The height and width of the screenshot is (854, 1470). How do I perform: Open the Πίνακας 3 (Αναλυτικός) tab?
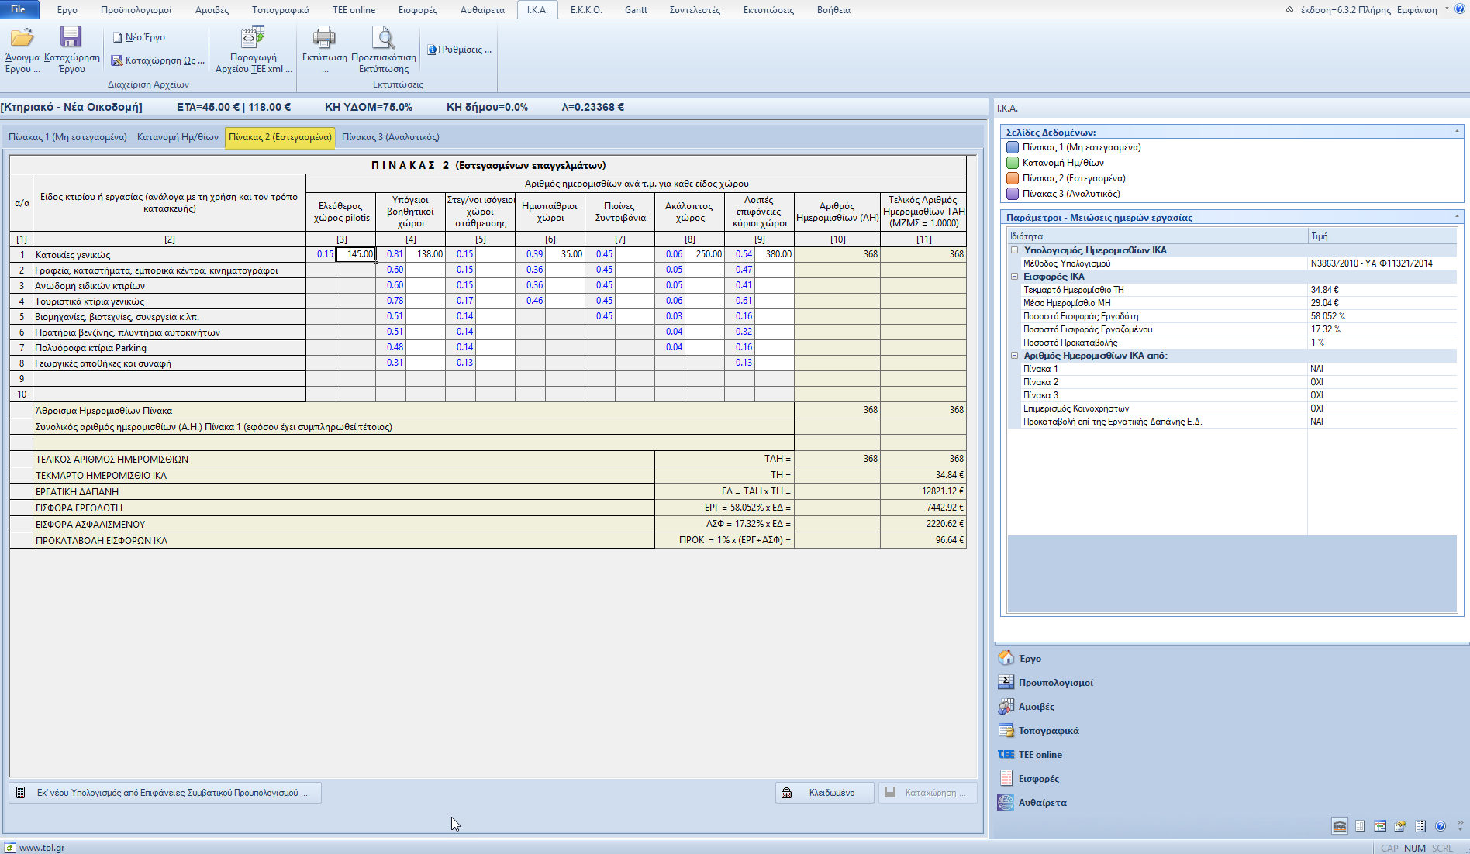[x=390, y=137]
